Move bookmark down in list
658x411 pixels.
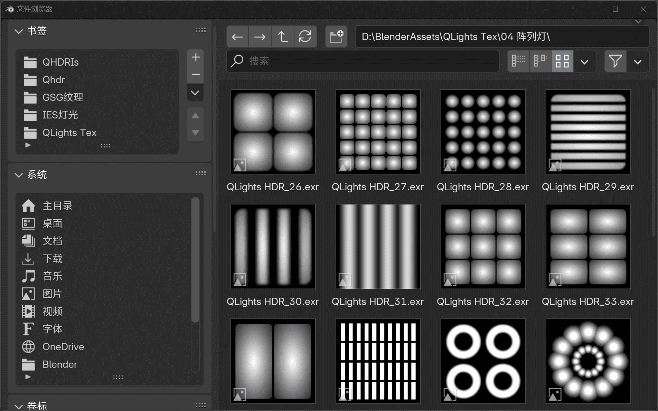pos(195,133)
